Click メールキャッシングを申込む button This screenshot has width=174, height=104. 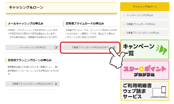tap(32, 48)
